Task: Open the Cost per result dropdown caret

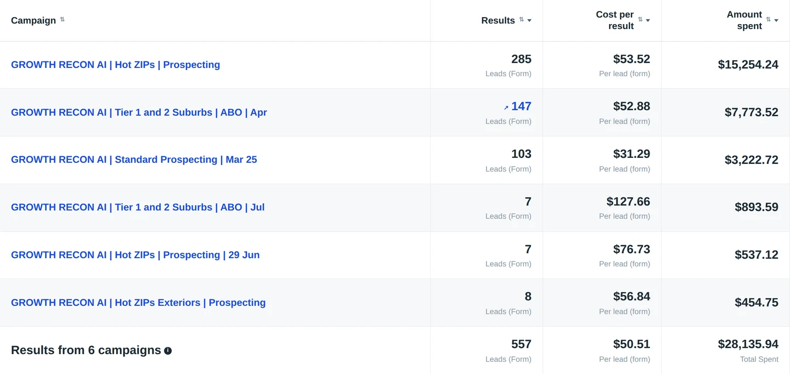Action: pyautogui.click(x=648, y=21)
